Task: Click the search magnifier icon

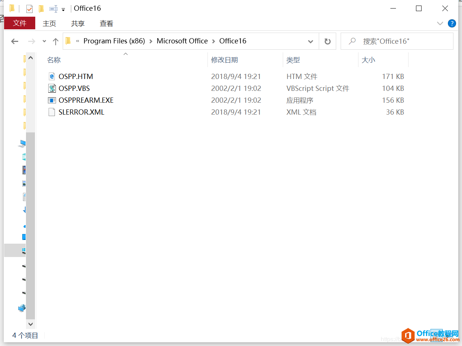Action: pos(353,41)
